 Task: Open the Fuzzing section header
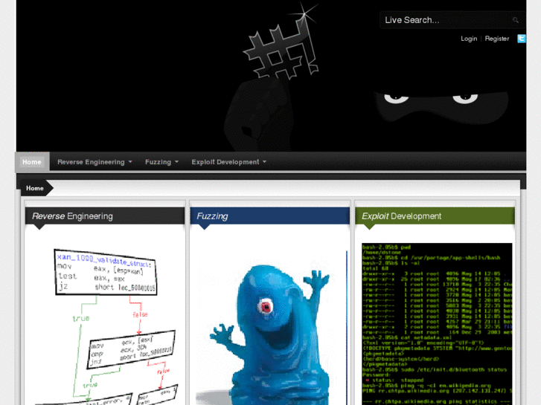(270, 216)
